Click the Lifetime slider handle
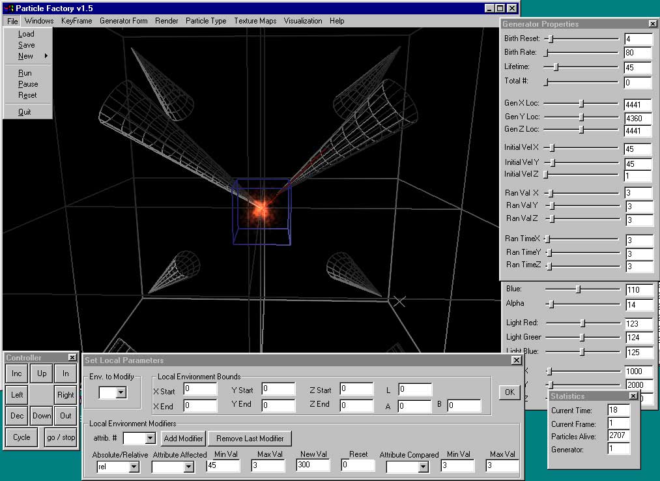The height and width of the screenshot is (481, 660). click(556, 66)
